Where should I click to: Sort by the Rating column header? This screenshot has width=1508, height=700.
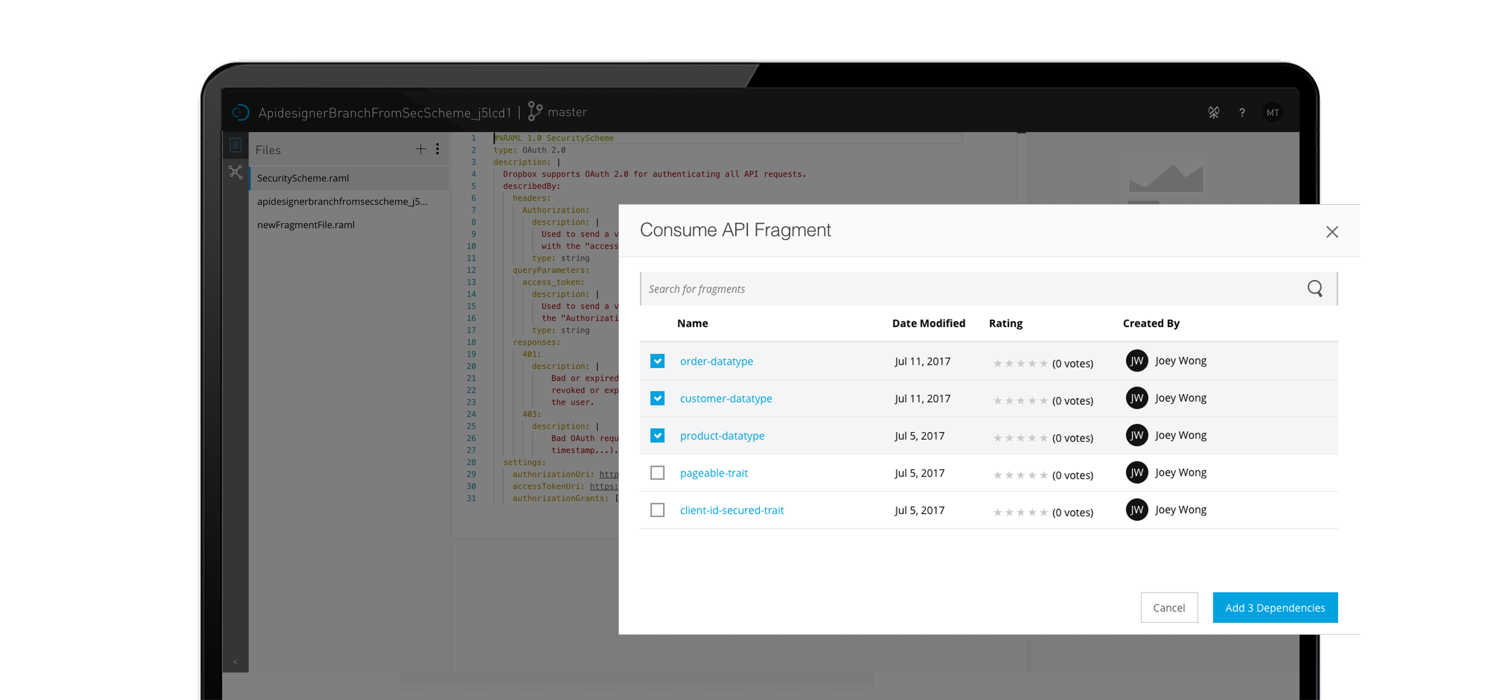click(1005, 323)
